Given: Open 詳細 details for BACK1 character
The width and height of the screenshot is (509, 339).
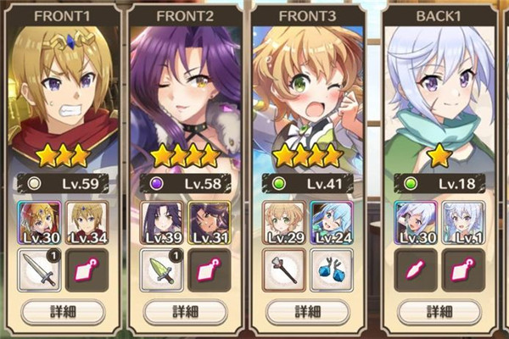Looking at the screenshot, I should click(x=439, y=312).
